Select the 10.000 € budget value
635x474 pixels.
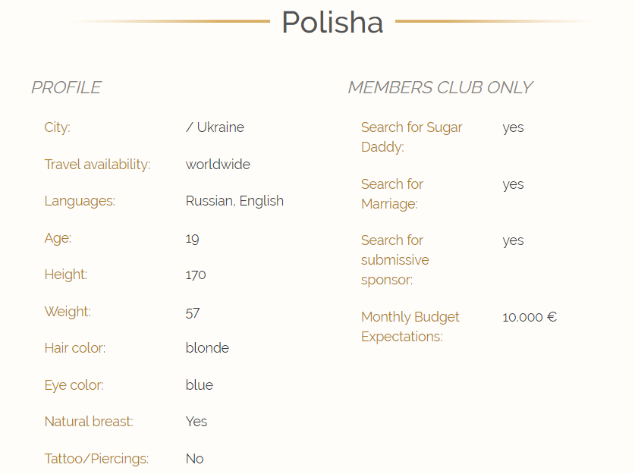(530, 317)
